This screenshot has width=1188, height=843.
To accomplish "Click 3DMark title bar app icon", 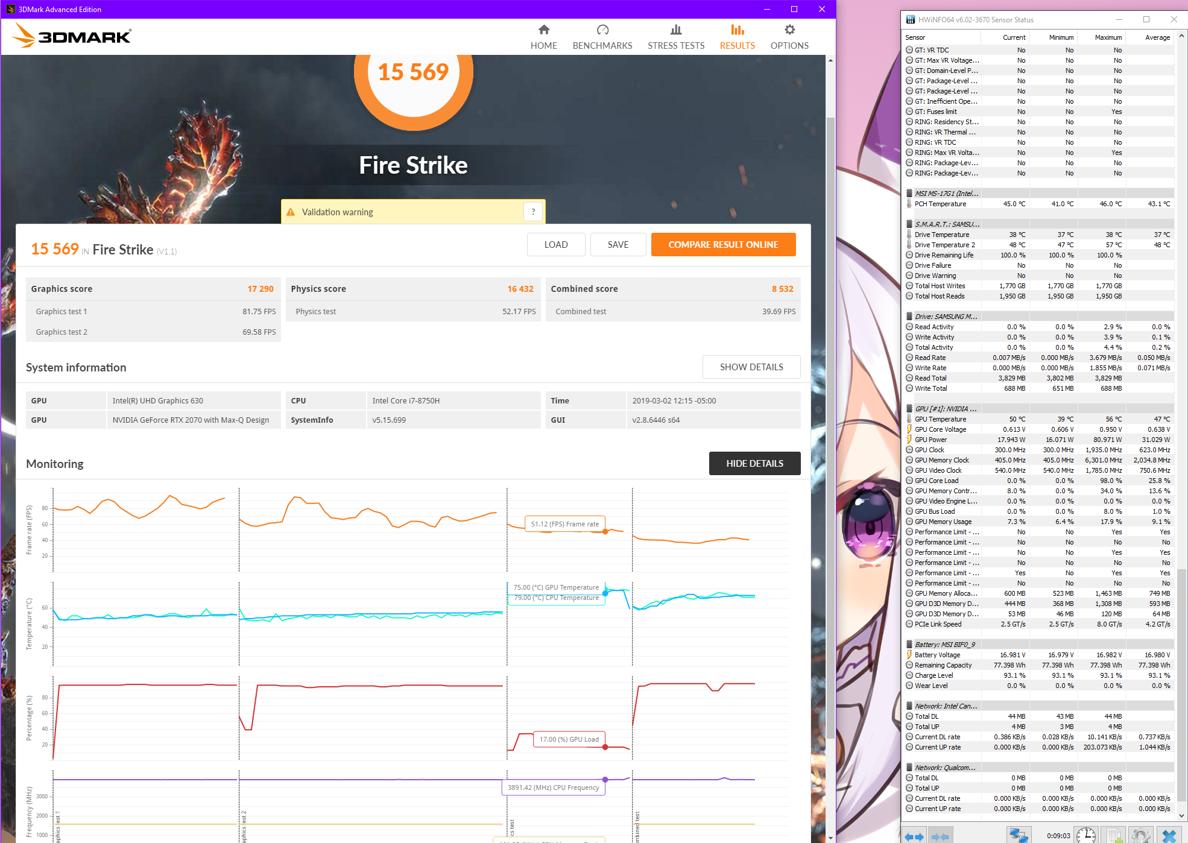I will pos(10,9).
